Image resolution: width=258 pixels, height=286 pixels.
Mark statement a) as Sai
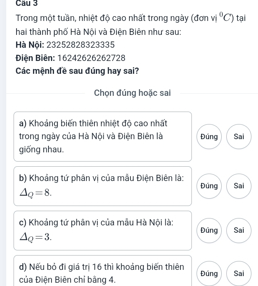coord(239,137)
